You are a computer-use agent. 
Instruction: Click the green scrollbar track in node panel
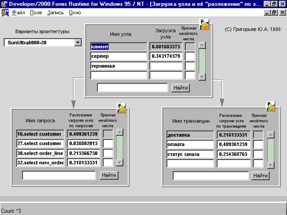click(202, 61)
